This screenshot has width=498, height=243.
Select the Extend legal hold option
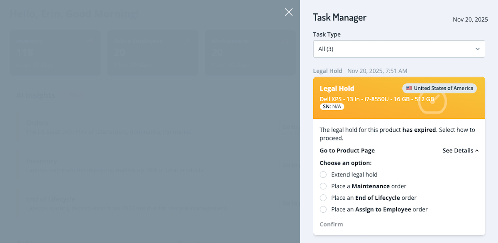323,175
